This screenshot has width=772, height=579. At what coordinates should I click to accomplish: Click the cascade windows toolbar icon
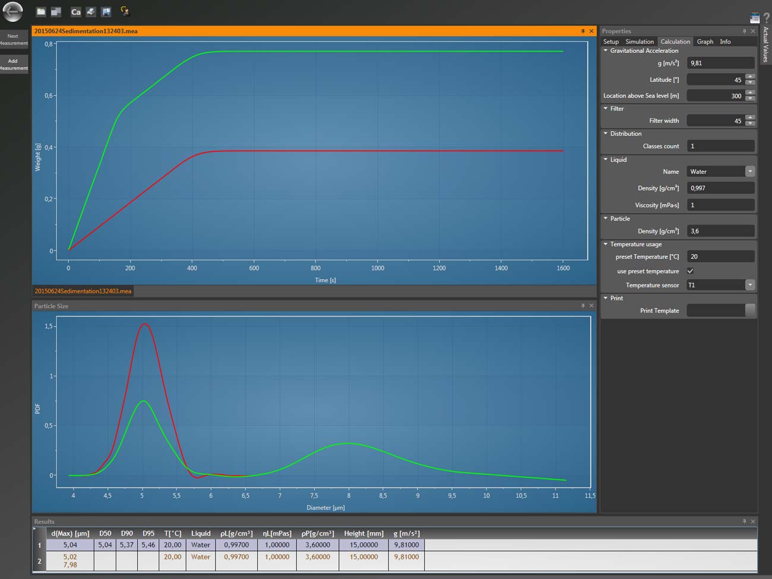coord(55,11)
